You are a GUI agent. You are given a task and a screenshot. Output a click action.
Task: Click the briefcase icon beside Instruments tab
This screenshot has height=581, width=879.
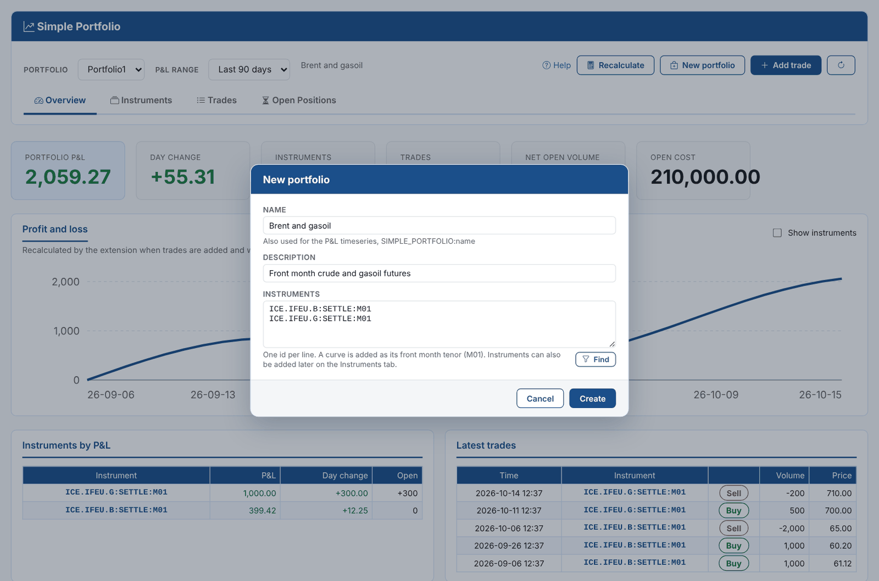(114, 100)
